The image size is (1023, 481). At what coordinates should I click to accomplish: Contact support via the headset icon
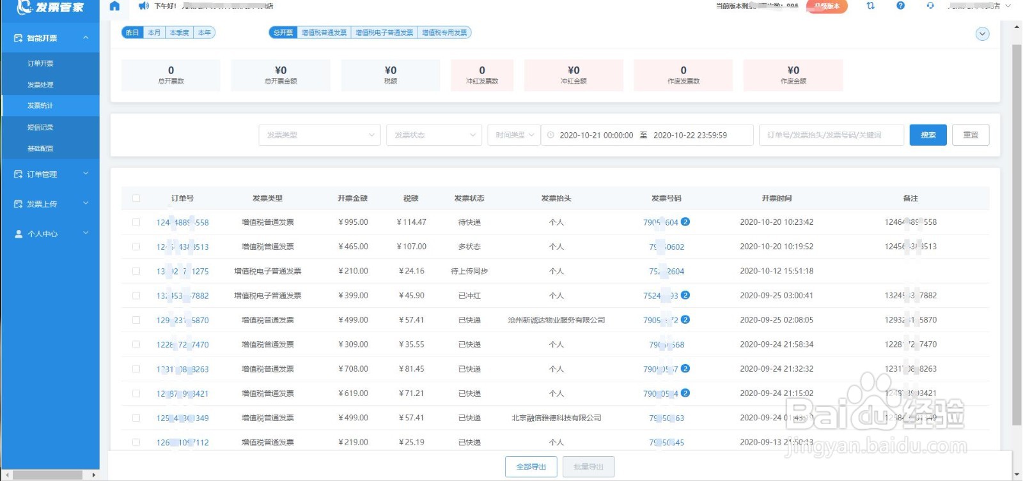click(930, 6)
